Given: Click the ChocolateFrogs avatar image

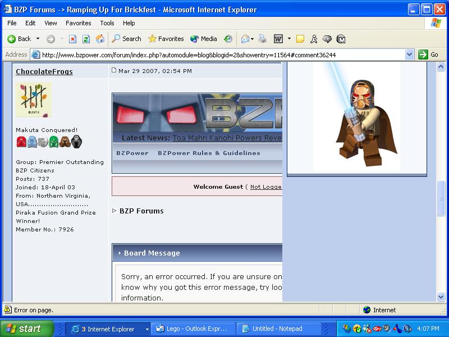Looking at the screenshot, I should coord(34,99).
